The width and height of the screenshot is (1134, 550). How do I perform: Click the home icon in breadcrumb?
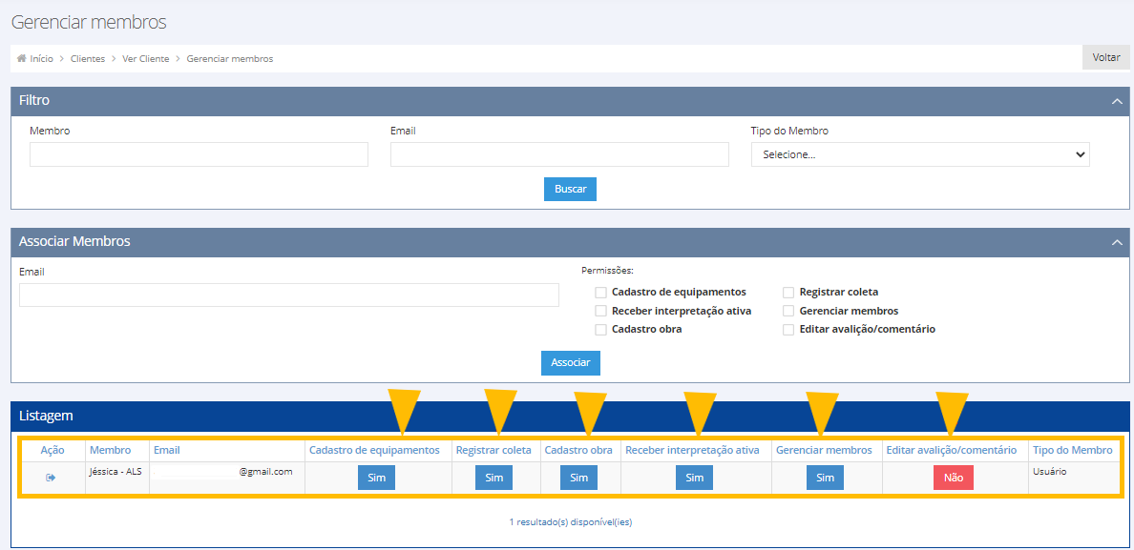(22, 58)
